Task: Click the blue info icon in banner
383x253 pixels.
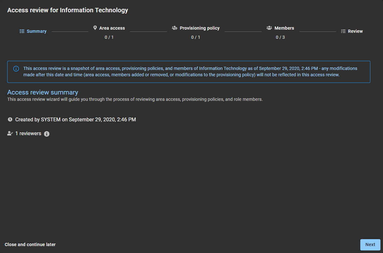Action: 16,69
